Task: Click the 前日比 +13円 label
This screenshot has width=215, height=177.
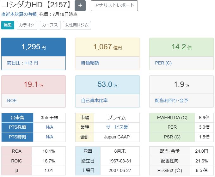Action: tap(22, 63)
